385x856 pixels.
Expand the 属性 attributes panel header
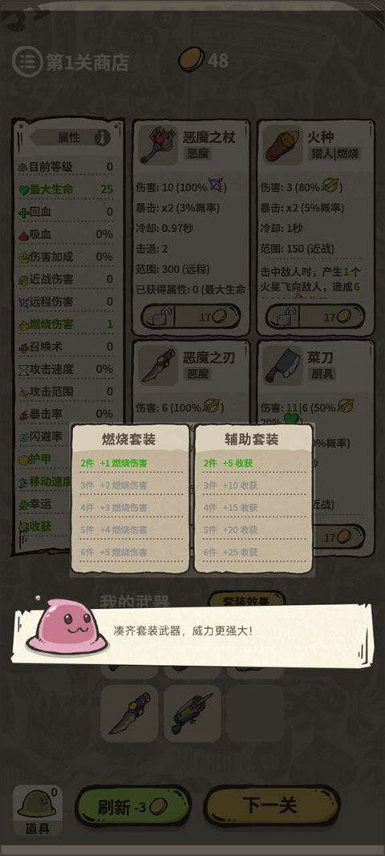(x=69, y=138)
